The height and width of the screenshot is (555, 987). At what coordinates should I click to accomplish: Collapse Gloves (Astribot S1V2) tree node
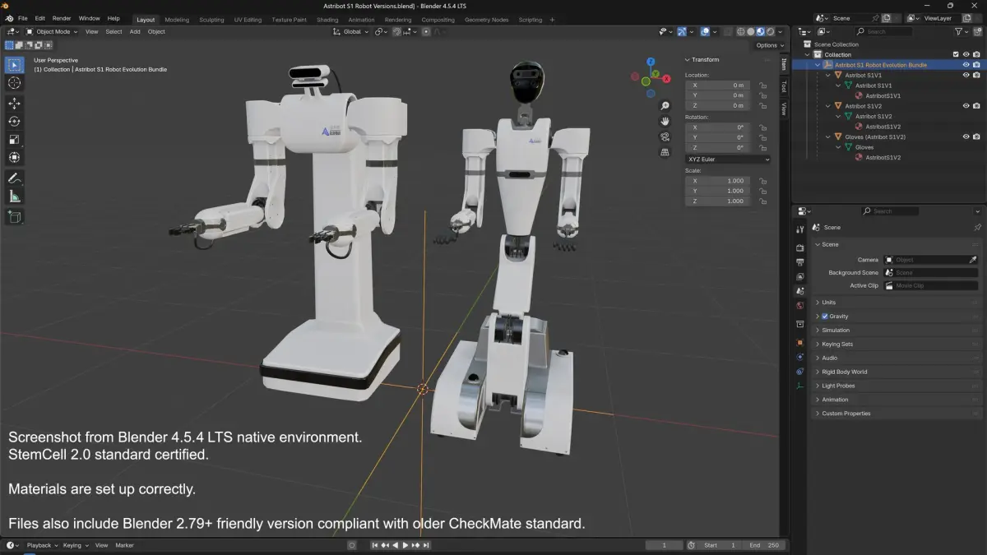click(828, 136)
